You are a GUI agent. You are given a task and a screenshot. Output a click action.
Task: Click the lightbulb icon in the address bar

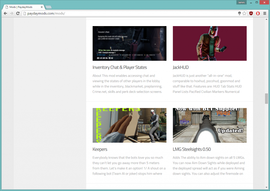239,13
